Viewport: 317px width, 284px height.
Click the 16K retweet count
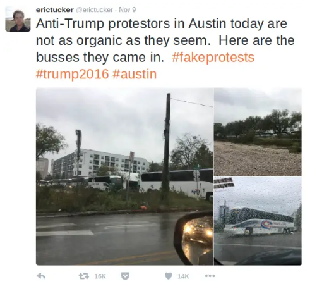pyautogui.click(x=100, y=276)
